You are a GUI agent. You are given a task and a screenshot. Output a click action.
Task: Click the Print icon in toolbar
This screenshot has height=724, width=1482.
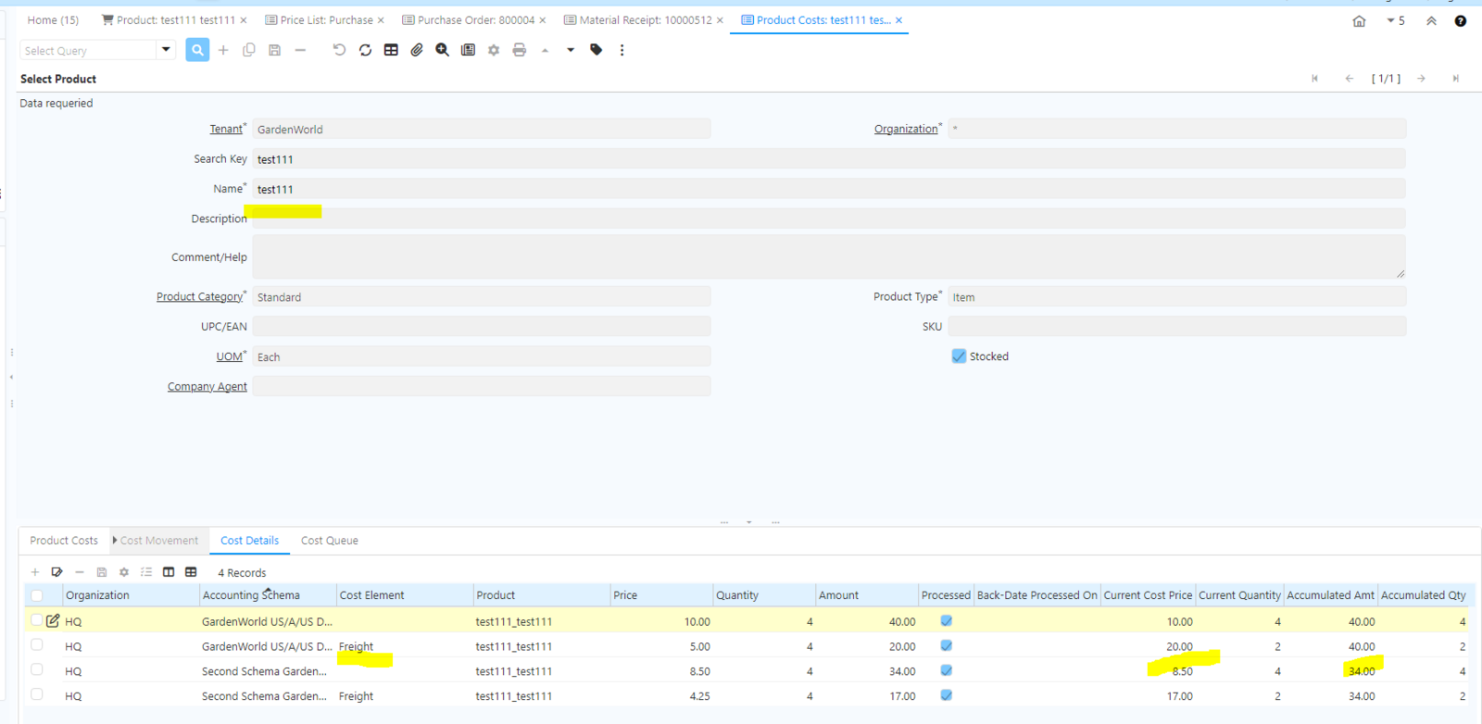[x=520, y=50]
